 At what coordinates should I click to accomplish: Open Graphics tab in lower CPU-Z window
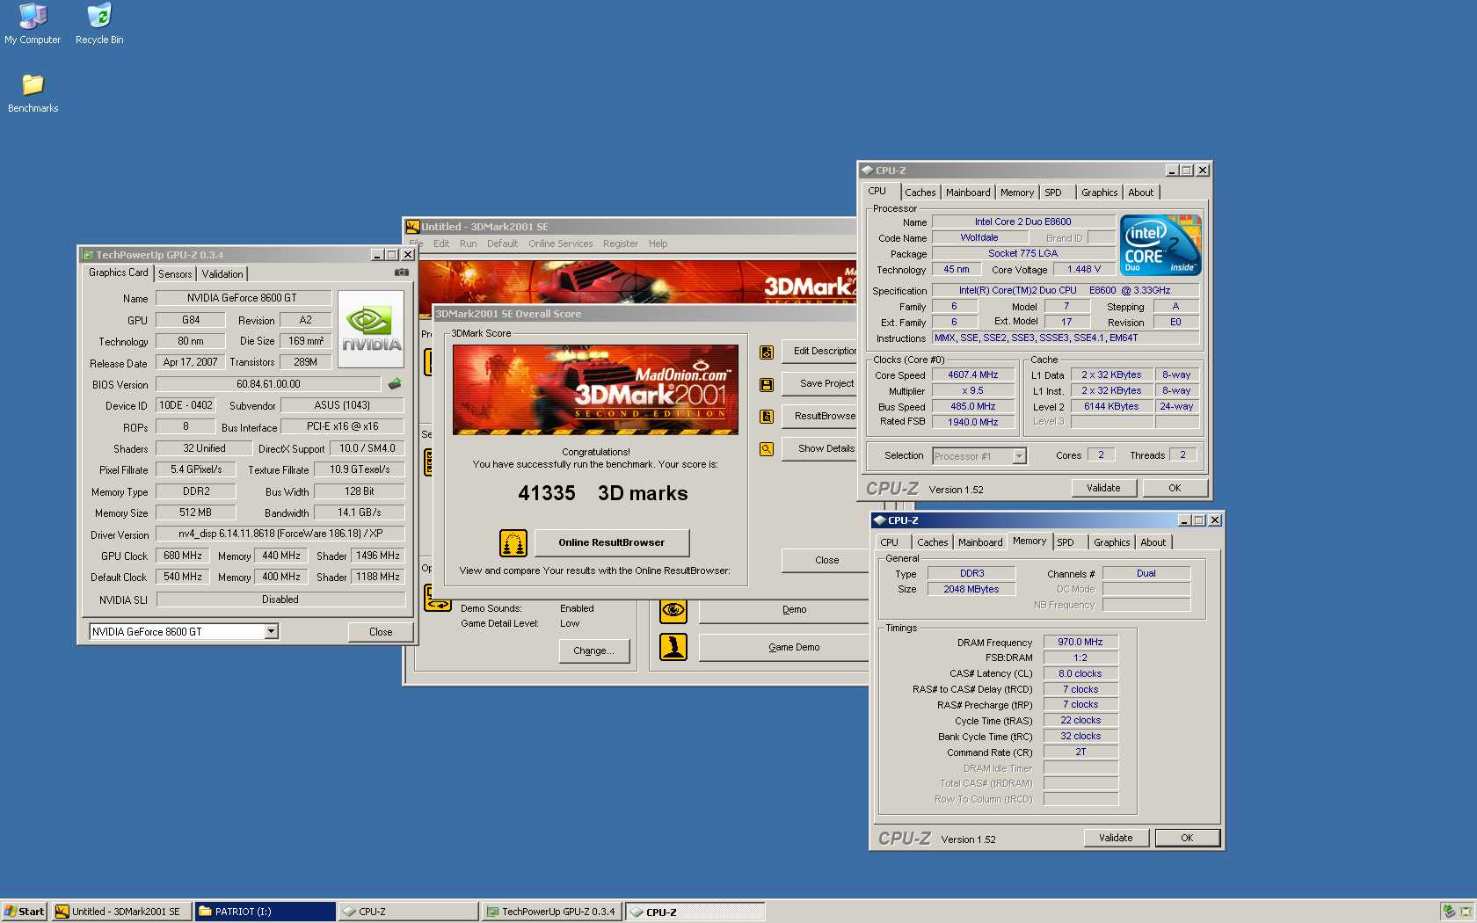tap(1111, 542)
